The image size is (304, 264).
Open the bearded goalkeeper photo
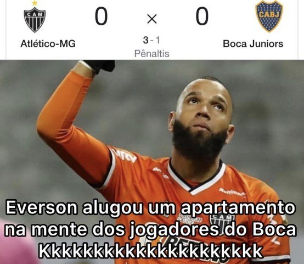[152, 162]
